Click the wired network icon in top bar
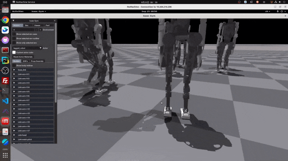The width and height of the screenshot is (288, 161). 276,2
